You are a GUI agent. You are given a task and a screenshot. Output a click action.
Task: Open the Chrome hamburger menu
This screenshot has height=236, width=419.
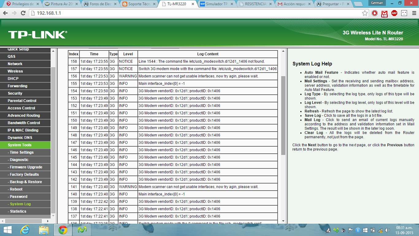413,13
